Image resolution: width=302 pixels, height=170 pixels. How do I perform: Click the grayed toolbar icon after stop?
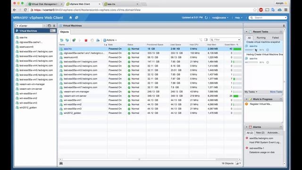[x=92, y=40]
